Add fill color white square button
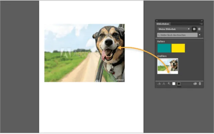214x134 pixels. [x=174, y=84]
